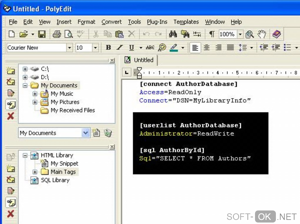This screenshot has width=300, height=224.
Task: Select the hand pan tool
Action: click(x=261, y=34)
